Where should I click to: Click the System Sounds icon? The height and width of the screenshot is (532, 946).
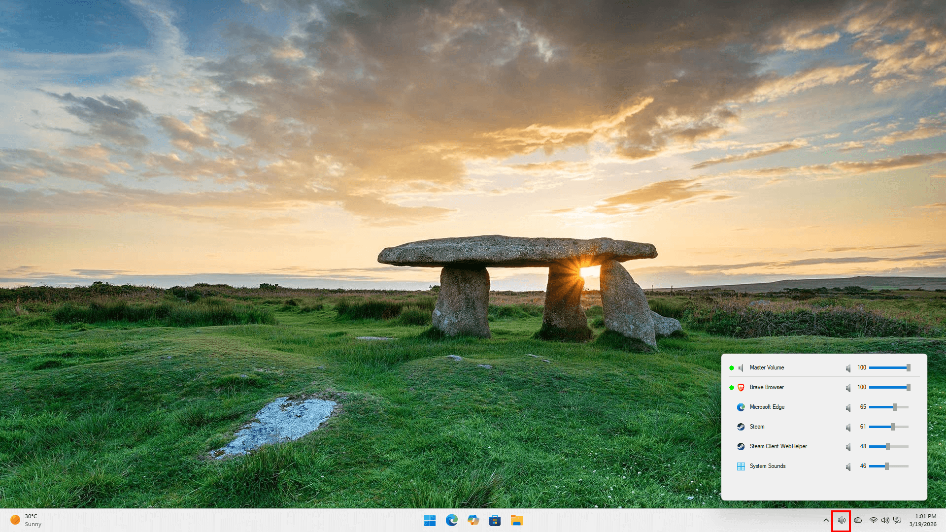741,466
